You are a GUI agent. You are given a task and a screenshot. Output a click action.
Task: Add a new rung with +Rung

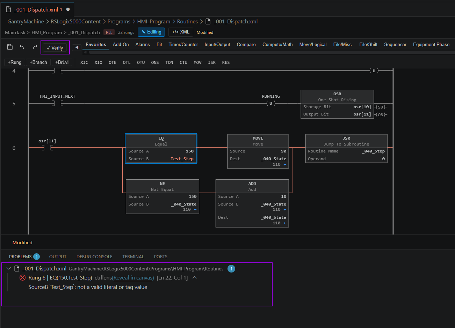(15, 62)
